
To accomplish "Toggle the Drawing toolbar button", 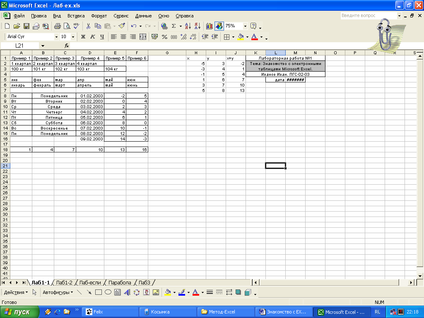I will (x=219, y=26).
